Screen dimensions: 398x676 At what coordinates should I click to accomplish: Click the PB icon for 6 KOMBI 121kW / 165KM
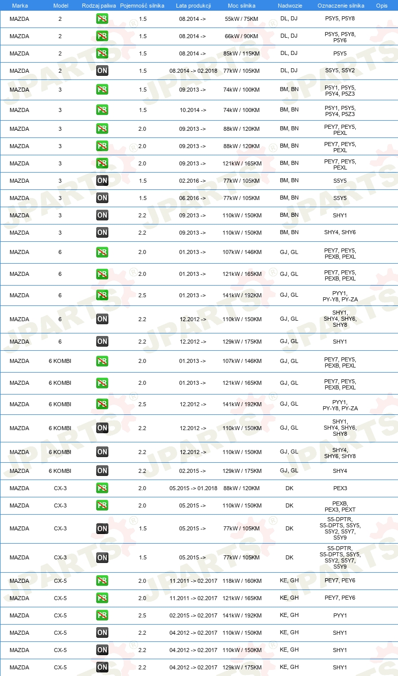[102, 383]
